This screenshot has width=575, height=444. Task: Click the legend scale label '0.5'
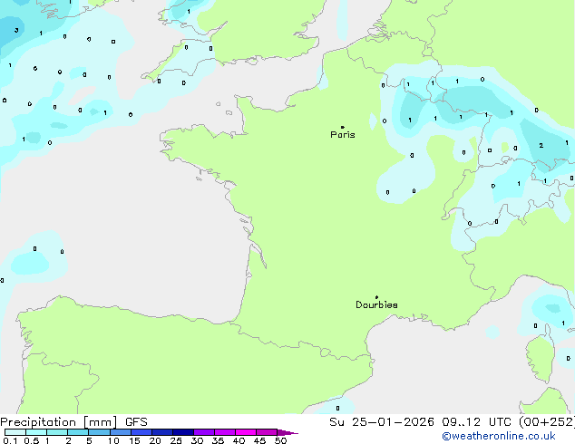point(32,440)
